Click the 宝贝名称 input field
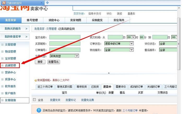Screen dimensions: 183x114 coord(65,37)
